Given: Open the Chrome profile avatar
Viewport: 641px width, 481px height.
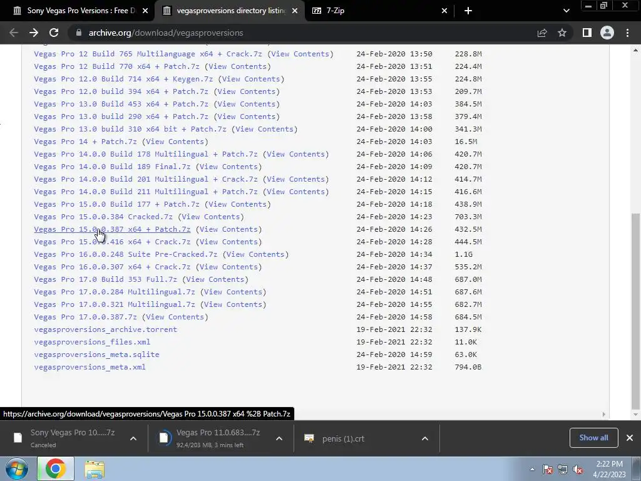Looking at the screenshot, I should 607,33.
